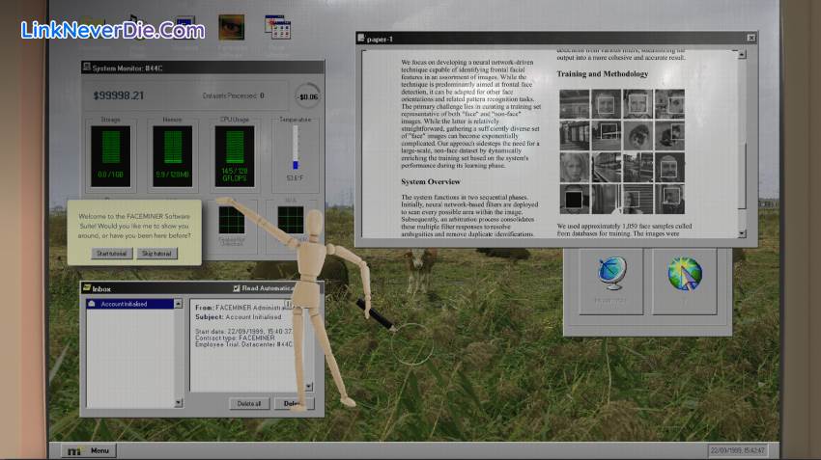
Task: Click the -$0.06 circular cost gauge
Action: pos(307,95)
